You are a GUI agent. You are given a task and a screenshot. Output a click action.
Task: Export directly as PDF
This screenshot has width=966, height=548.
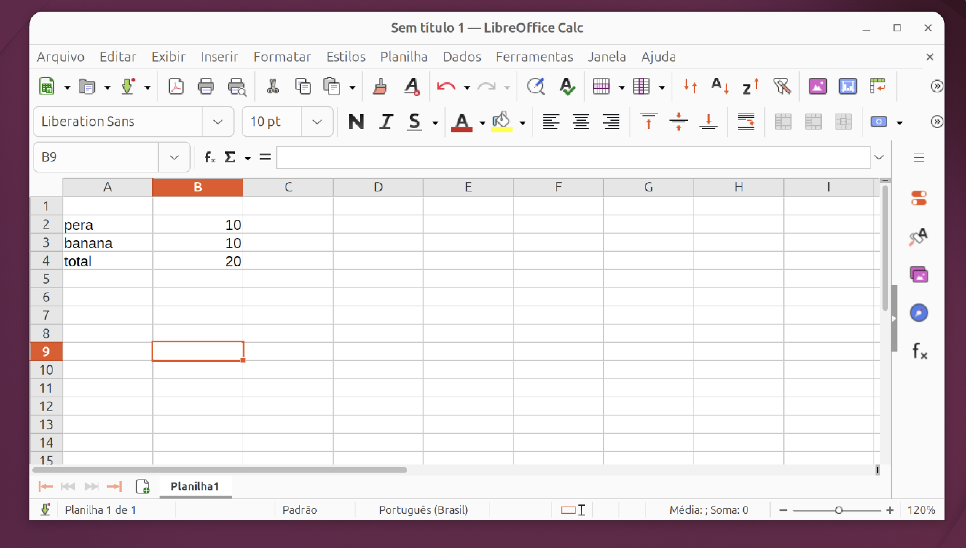click(x=176, y=87)
